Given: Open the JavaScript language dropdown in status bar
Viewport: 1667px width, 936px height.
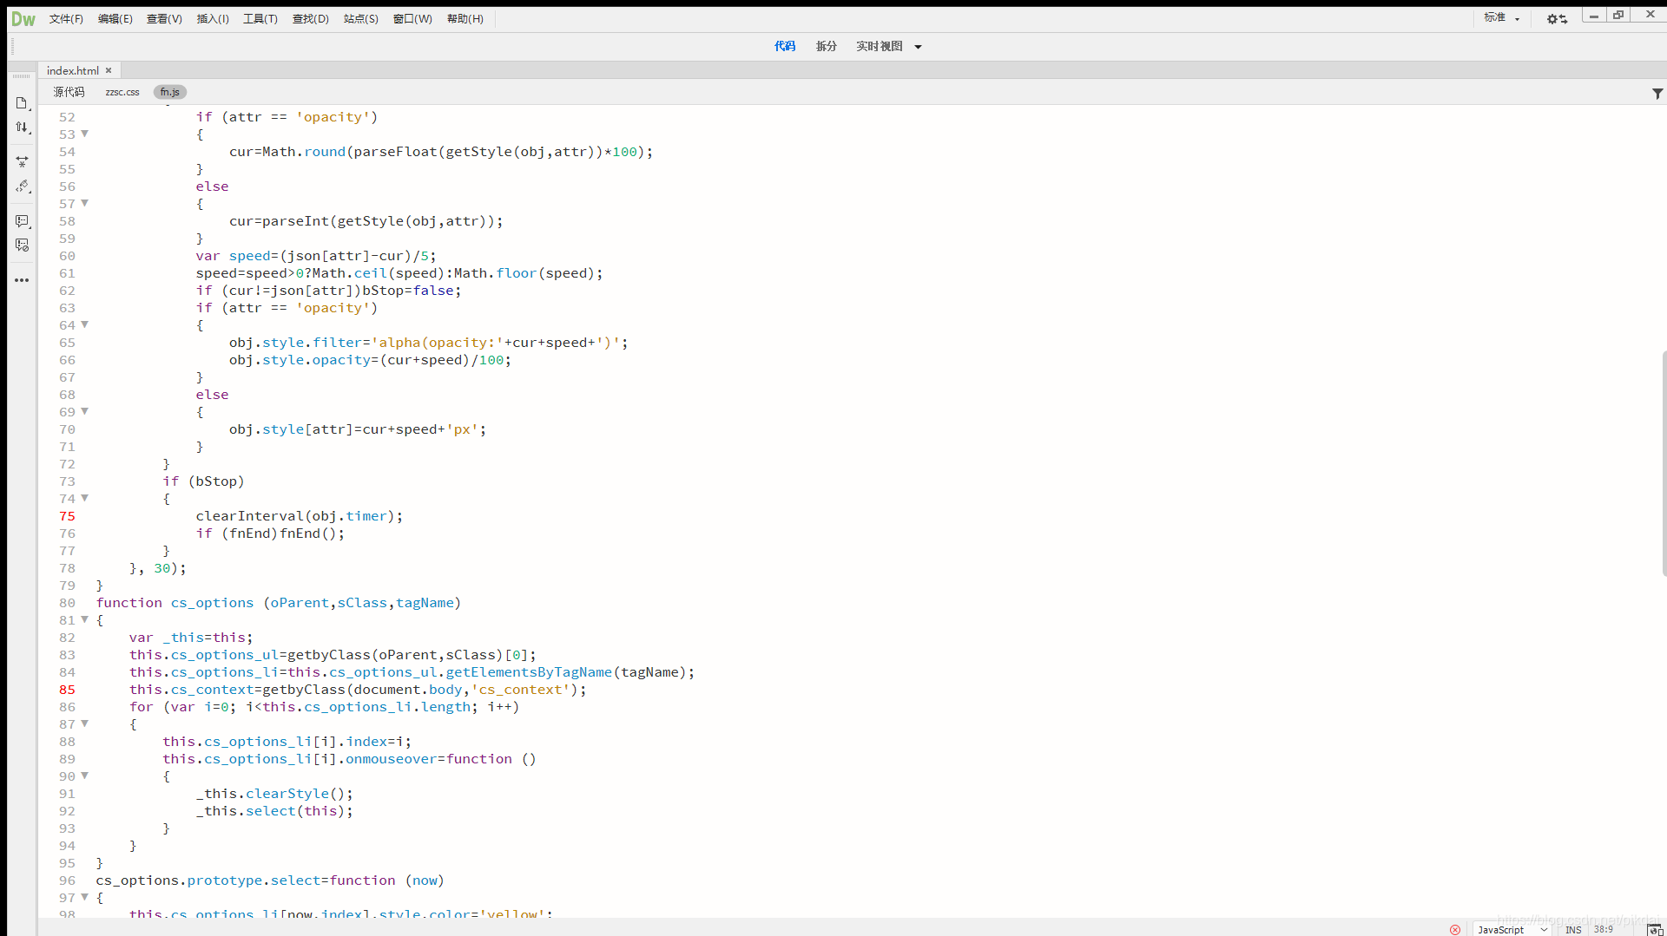Looking at the screenshot, I should [x=1512, y=929].
